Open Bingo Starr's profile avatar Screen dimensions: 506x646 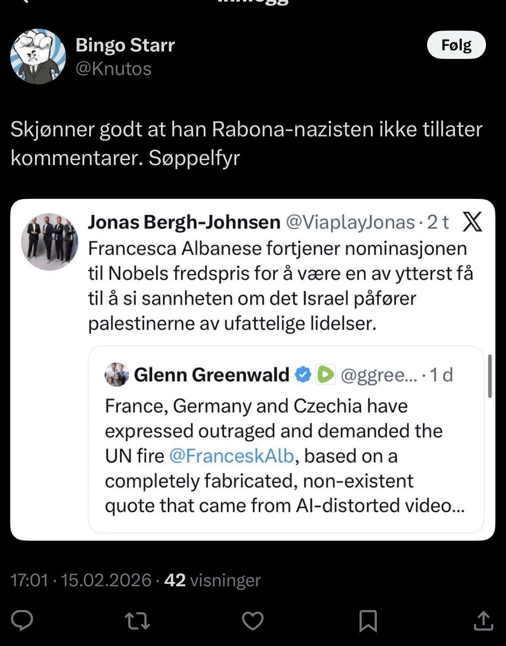(38, 57)
